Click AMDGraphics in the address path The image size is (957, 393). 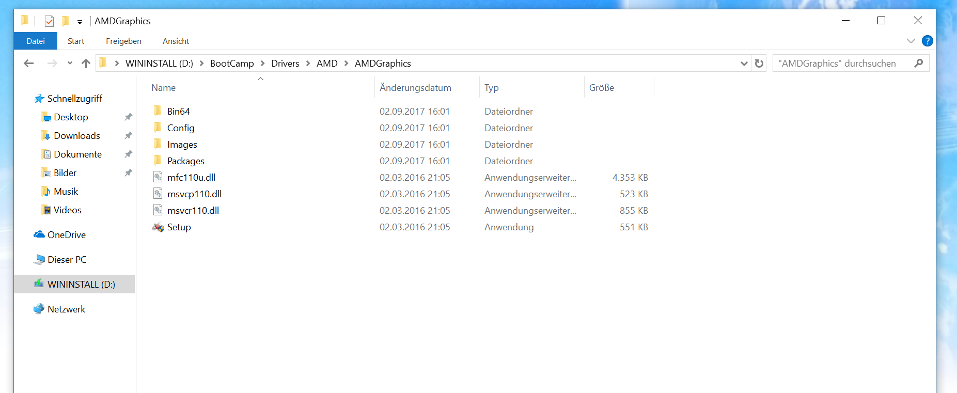[x=383, y=63]
